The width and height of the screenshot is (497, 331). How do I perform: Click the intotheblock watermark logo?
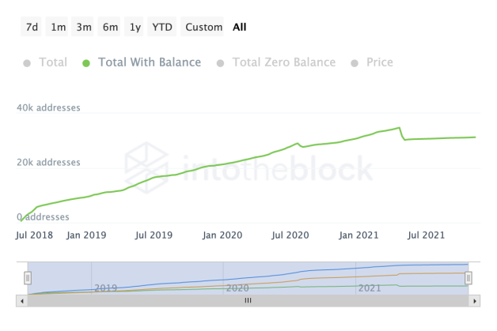[x=248, y=167]
